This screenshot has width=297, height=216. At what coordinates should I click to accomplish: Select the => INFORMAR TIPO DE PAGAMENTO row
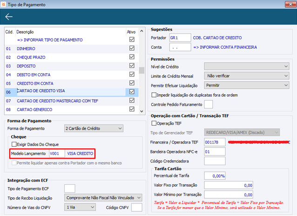(x=72, y=40)
